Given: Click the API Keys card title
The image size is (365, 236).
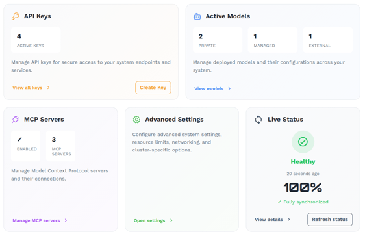Looking at the screenshot, I should 37,16.
